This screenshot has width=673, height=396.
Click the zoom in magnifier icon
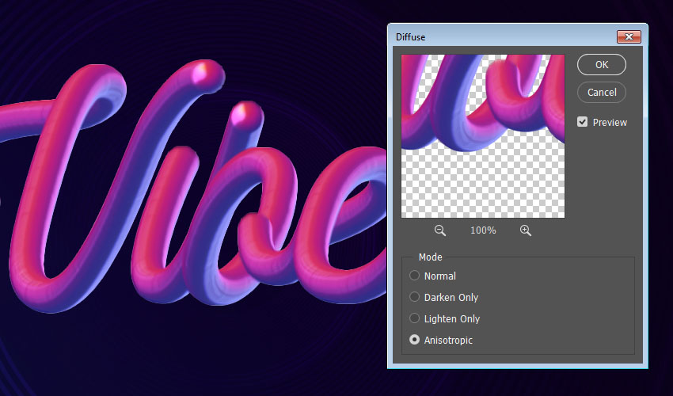point(526,230)
